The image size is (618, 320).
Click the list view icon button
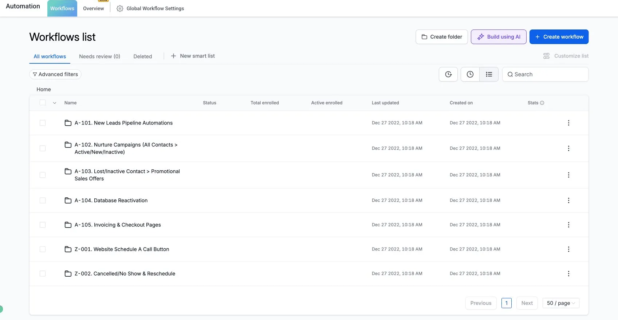pyautogui.click(x=489, y=74)
